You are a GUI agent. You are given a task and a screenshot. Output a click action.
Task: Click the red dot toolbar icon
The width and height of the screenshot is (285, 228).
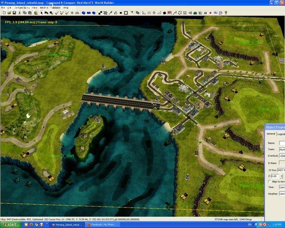(210, 13)
